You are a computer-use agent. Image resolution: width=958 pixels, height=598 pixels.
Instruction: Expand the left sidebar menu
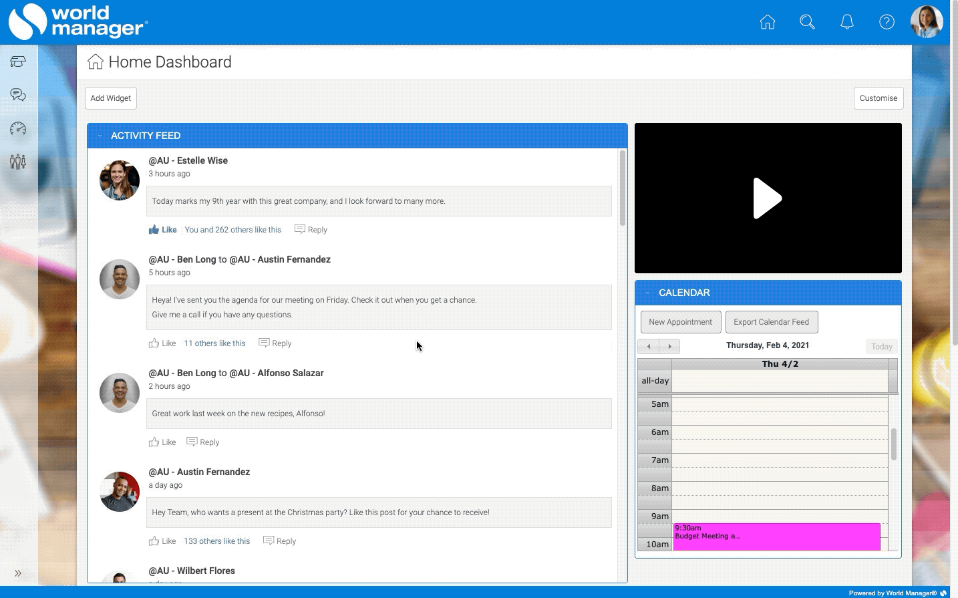coord(18,573)
